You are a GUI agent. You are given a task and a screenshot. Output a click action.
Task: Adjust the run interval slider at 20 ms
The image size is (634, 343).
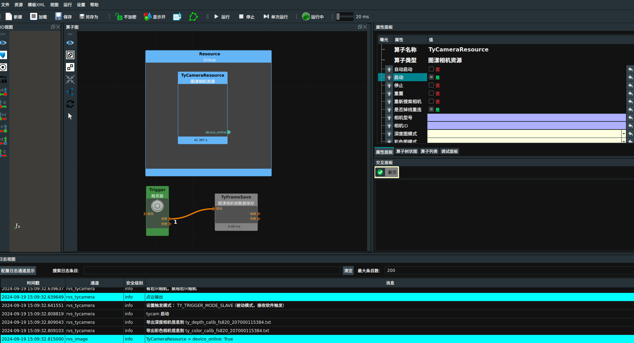pyautogui.click(x=345, y=16)
